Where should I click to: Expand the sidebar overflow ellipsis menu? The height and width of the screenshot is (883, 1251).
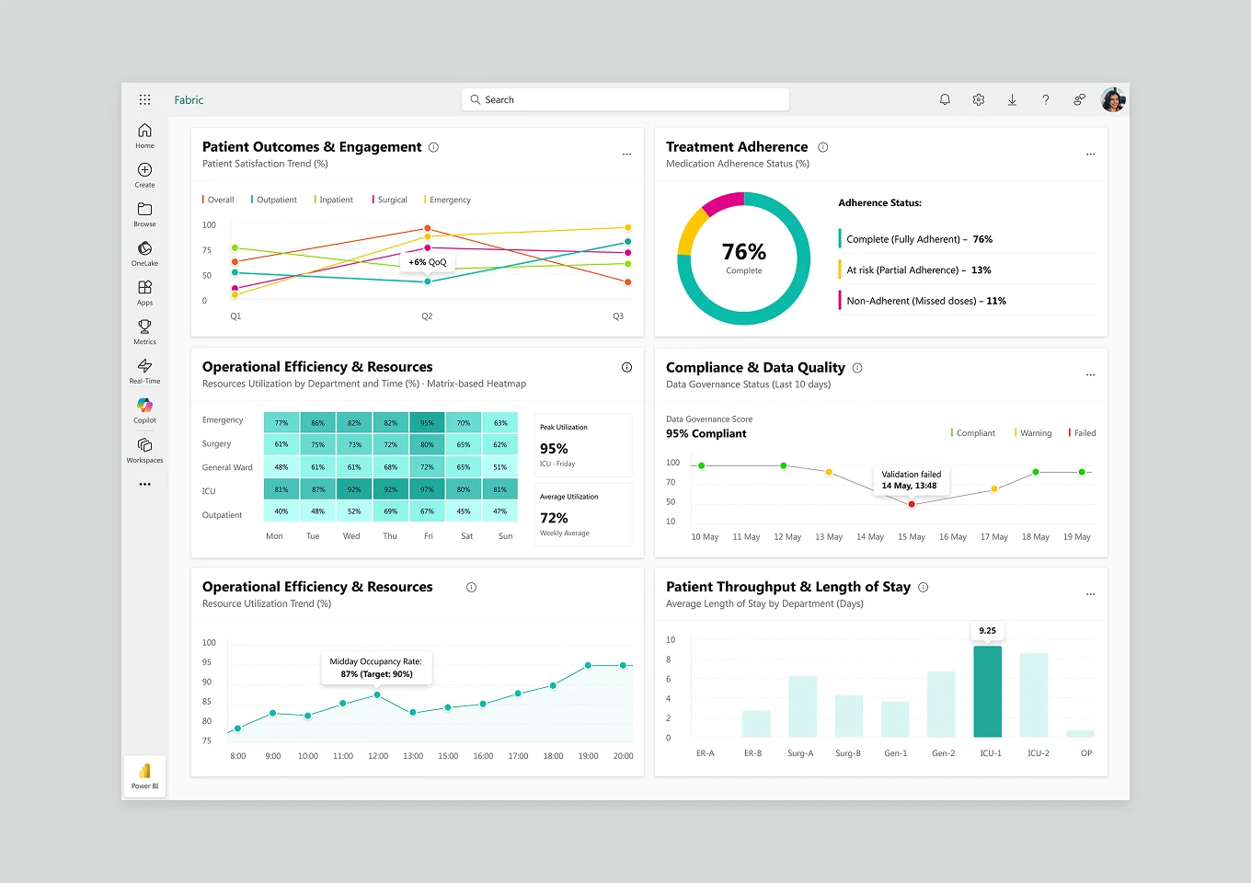coord(144,484)
